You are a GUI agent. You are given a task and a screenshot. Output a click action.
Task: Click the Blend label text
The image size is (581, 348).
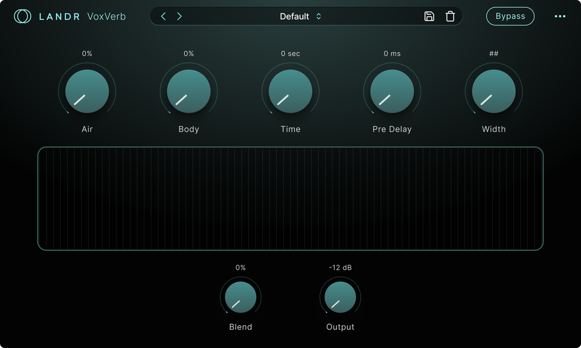coord(241,327)
